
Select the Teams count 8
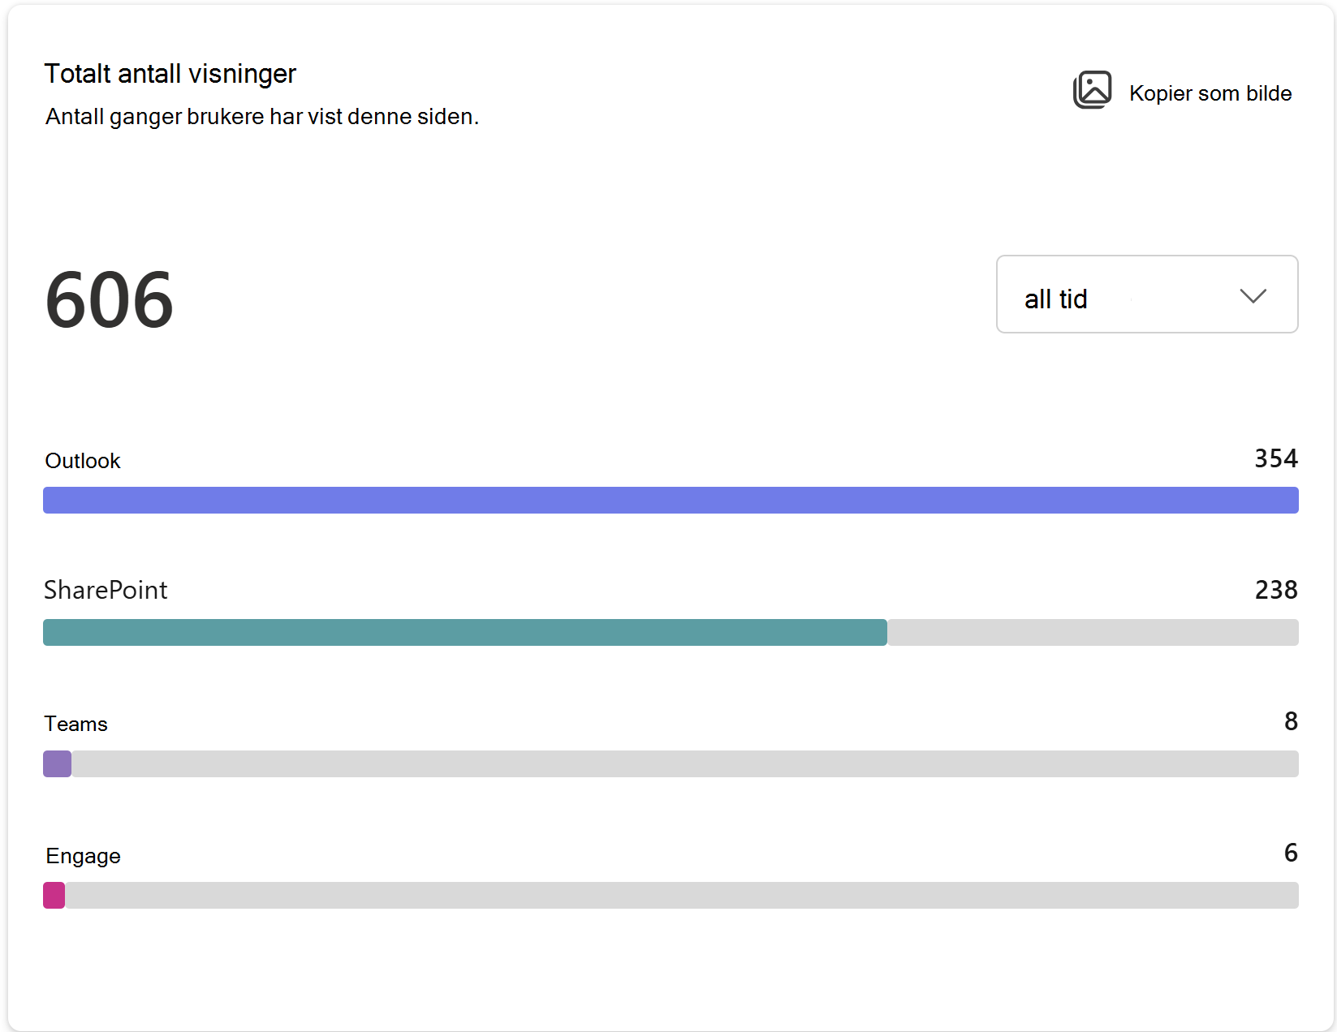[1291, 721]
